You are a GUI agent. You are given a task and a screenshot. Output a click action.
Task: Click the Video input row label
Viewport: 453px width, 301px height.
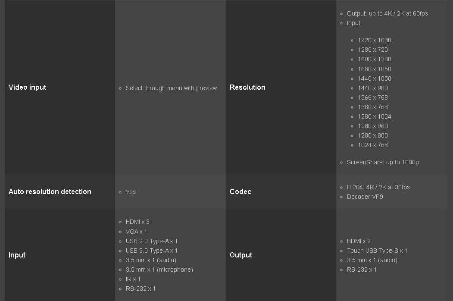(28, 87)
